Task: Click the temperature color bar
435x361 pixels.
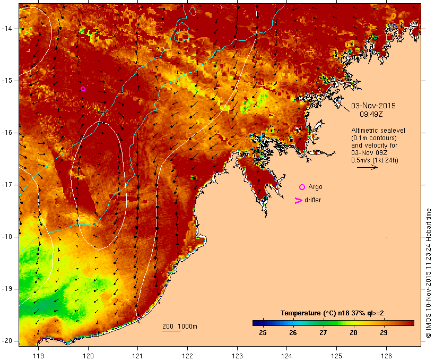Action: pyautogui.click(x=333, y=323)
